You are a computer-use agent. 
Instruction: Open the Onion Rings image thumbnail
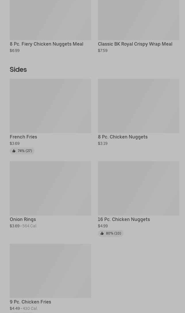[x=51, y=188]
